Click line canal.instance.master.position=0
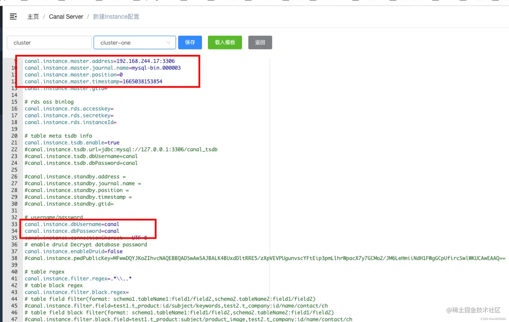The width and height of the screenshot is (509, 322). (74, 75)
